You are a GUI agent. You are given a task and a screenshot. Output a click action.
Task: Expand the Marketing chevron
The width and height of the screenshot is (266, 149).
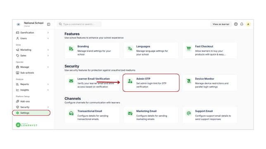tap(48, 50)
